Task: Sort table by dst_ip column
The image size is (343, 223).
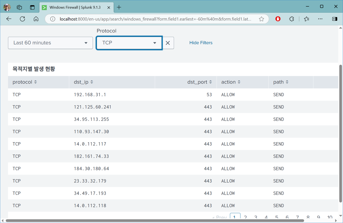Action: [x=83, y=82]
